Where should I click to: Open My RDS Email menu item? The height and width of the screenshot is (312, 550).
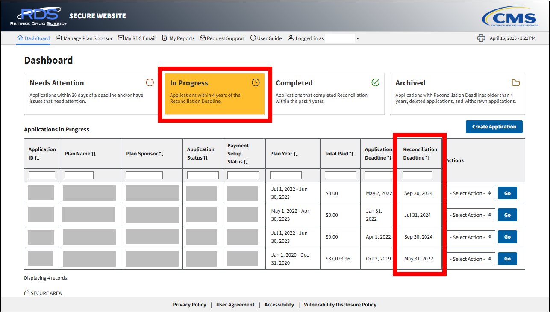(137, 38)
